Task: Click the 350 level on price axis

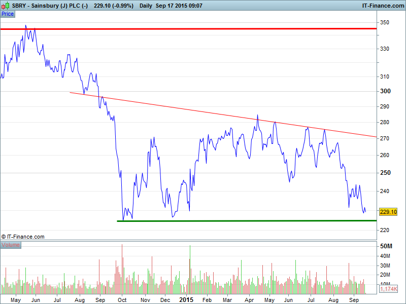Action: pos(386,23)
